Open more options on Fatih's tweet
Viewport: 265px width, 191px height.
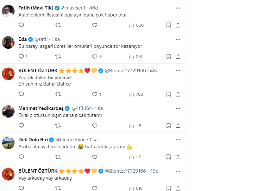tap(178, 8)
